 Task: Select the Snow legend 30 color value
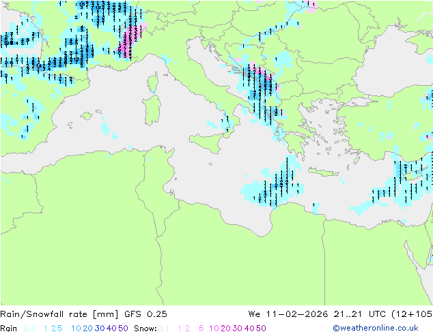tap(238, 329)
